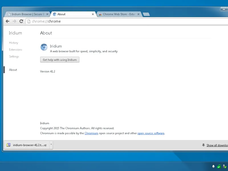The image size is (228, 171).
Task: Click the Iridium sidebar heading
Action: click(15, 33)
